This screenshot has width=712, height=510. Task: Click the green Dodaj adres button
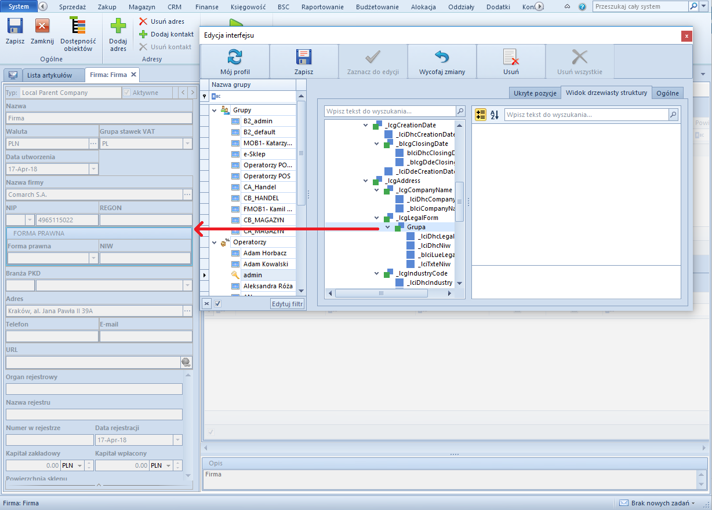click(x=118, y=35)
